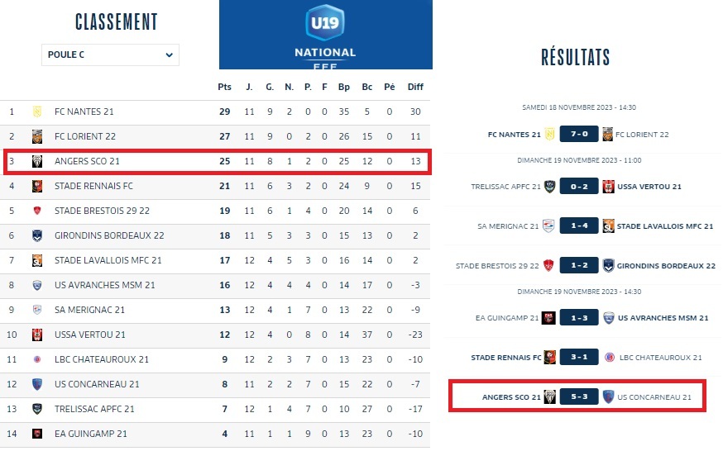Click the Girondins Bordeaux crest in standings
The image size is (723, 451).
point(37,235)
